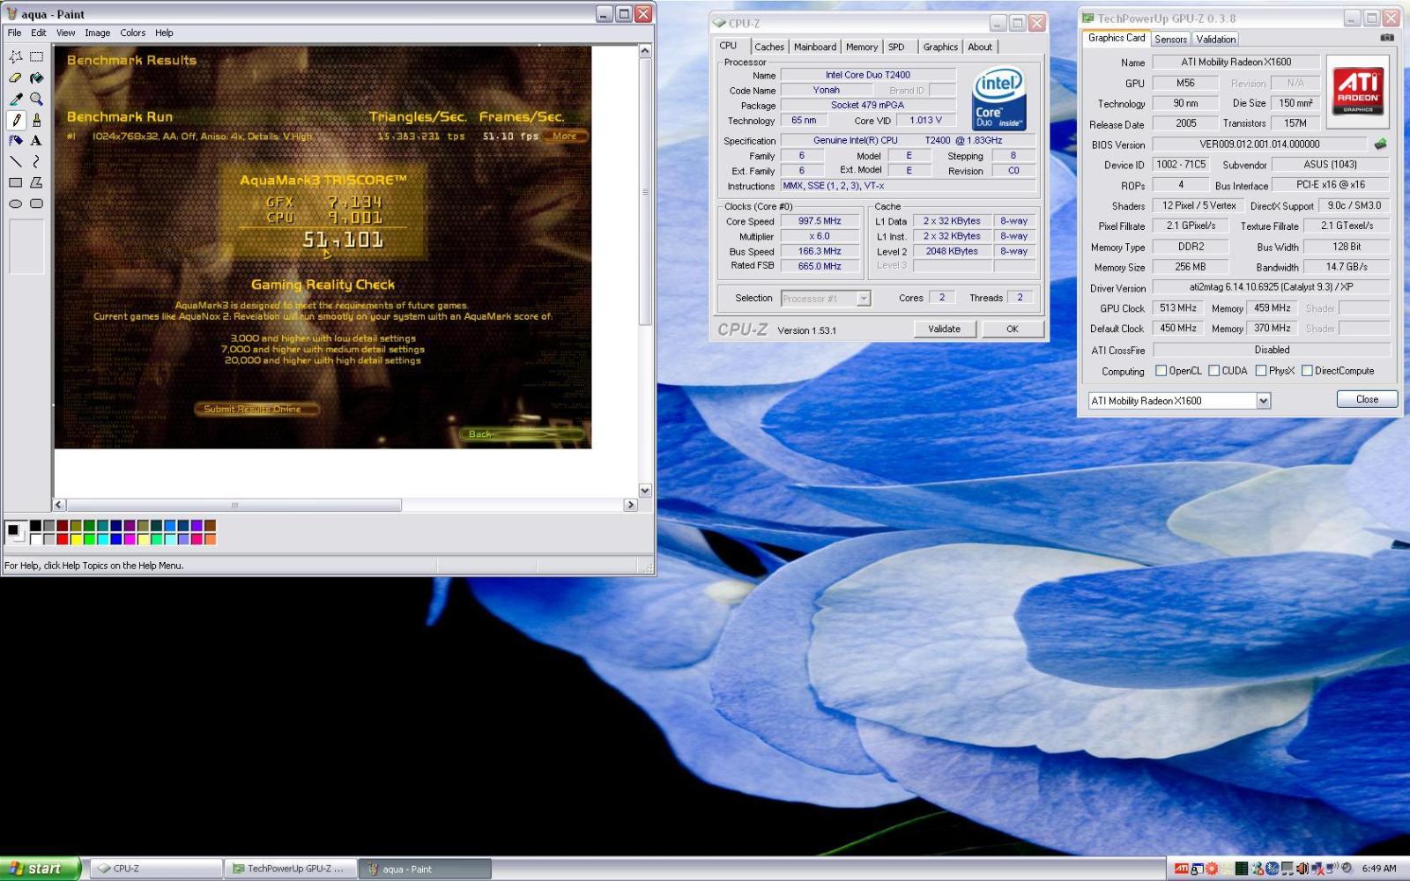The height and width of the screenshot is (881, 1410).
Task: Click the BIOS save icon in GPU-Z
Action: click(x=1380, y=144)
